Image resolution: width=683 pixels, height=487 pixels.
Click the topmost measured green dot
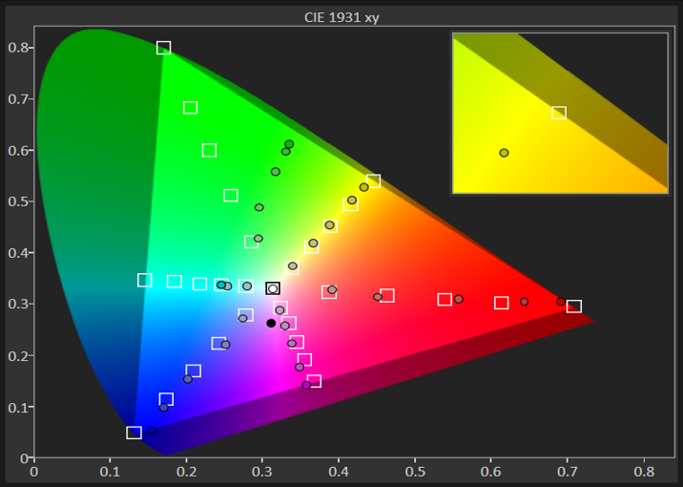coord(289,144)
